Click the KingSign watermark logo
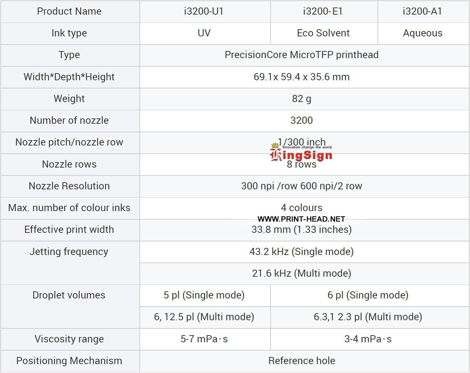470x373 pixels. pyautogui.click(x=301, y=154)
